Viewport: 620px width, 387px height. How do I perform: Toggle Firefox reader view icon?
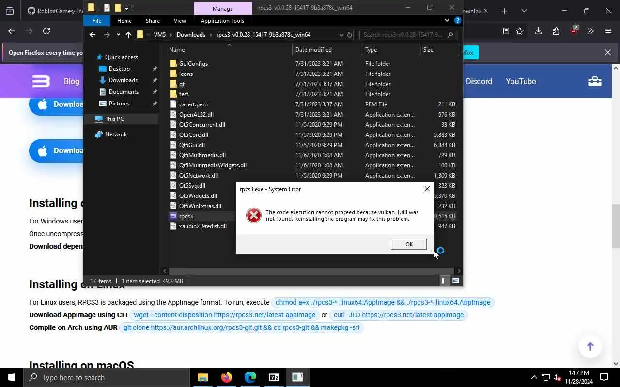tap(506, 31)
